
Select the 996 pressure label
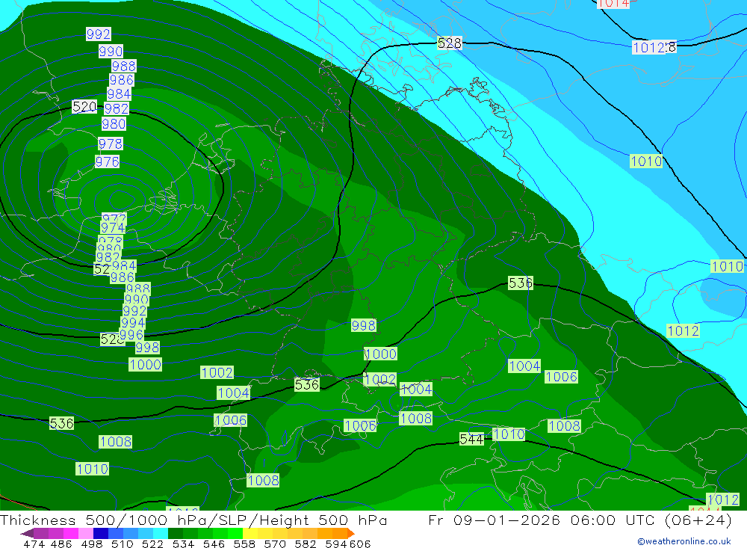pyautogui.click(x=131, y=335)
